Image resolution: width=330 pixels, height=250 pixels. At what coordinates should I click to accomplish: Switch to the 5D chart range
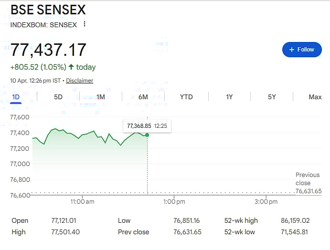tap(58, 97)
